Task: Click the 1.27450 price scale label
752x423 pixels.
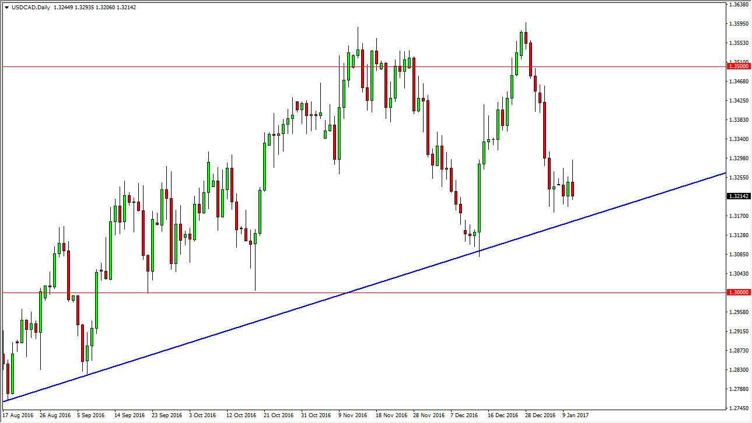Action: 739,408
